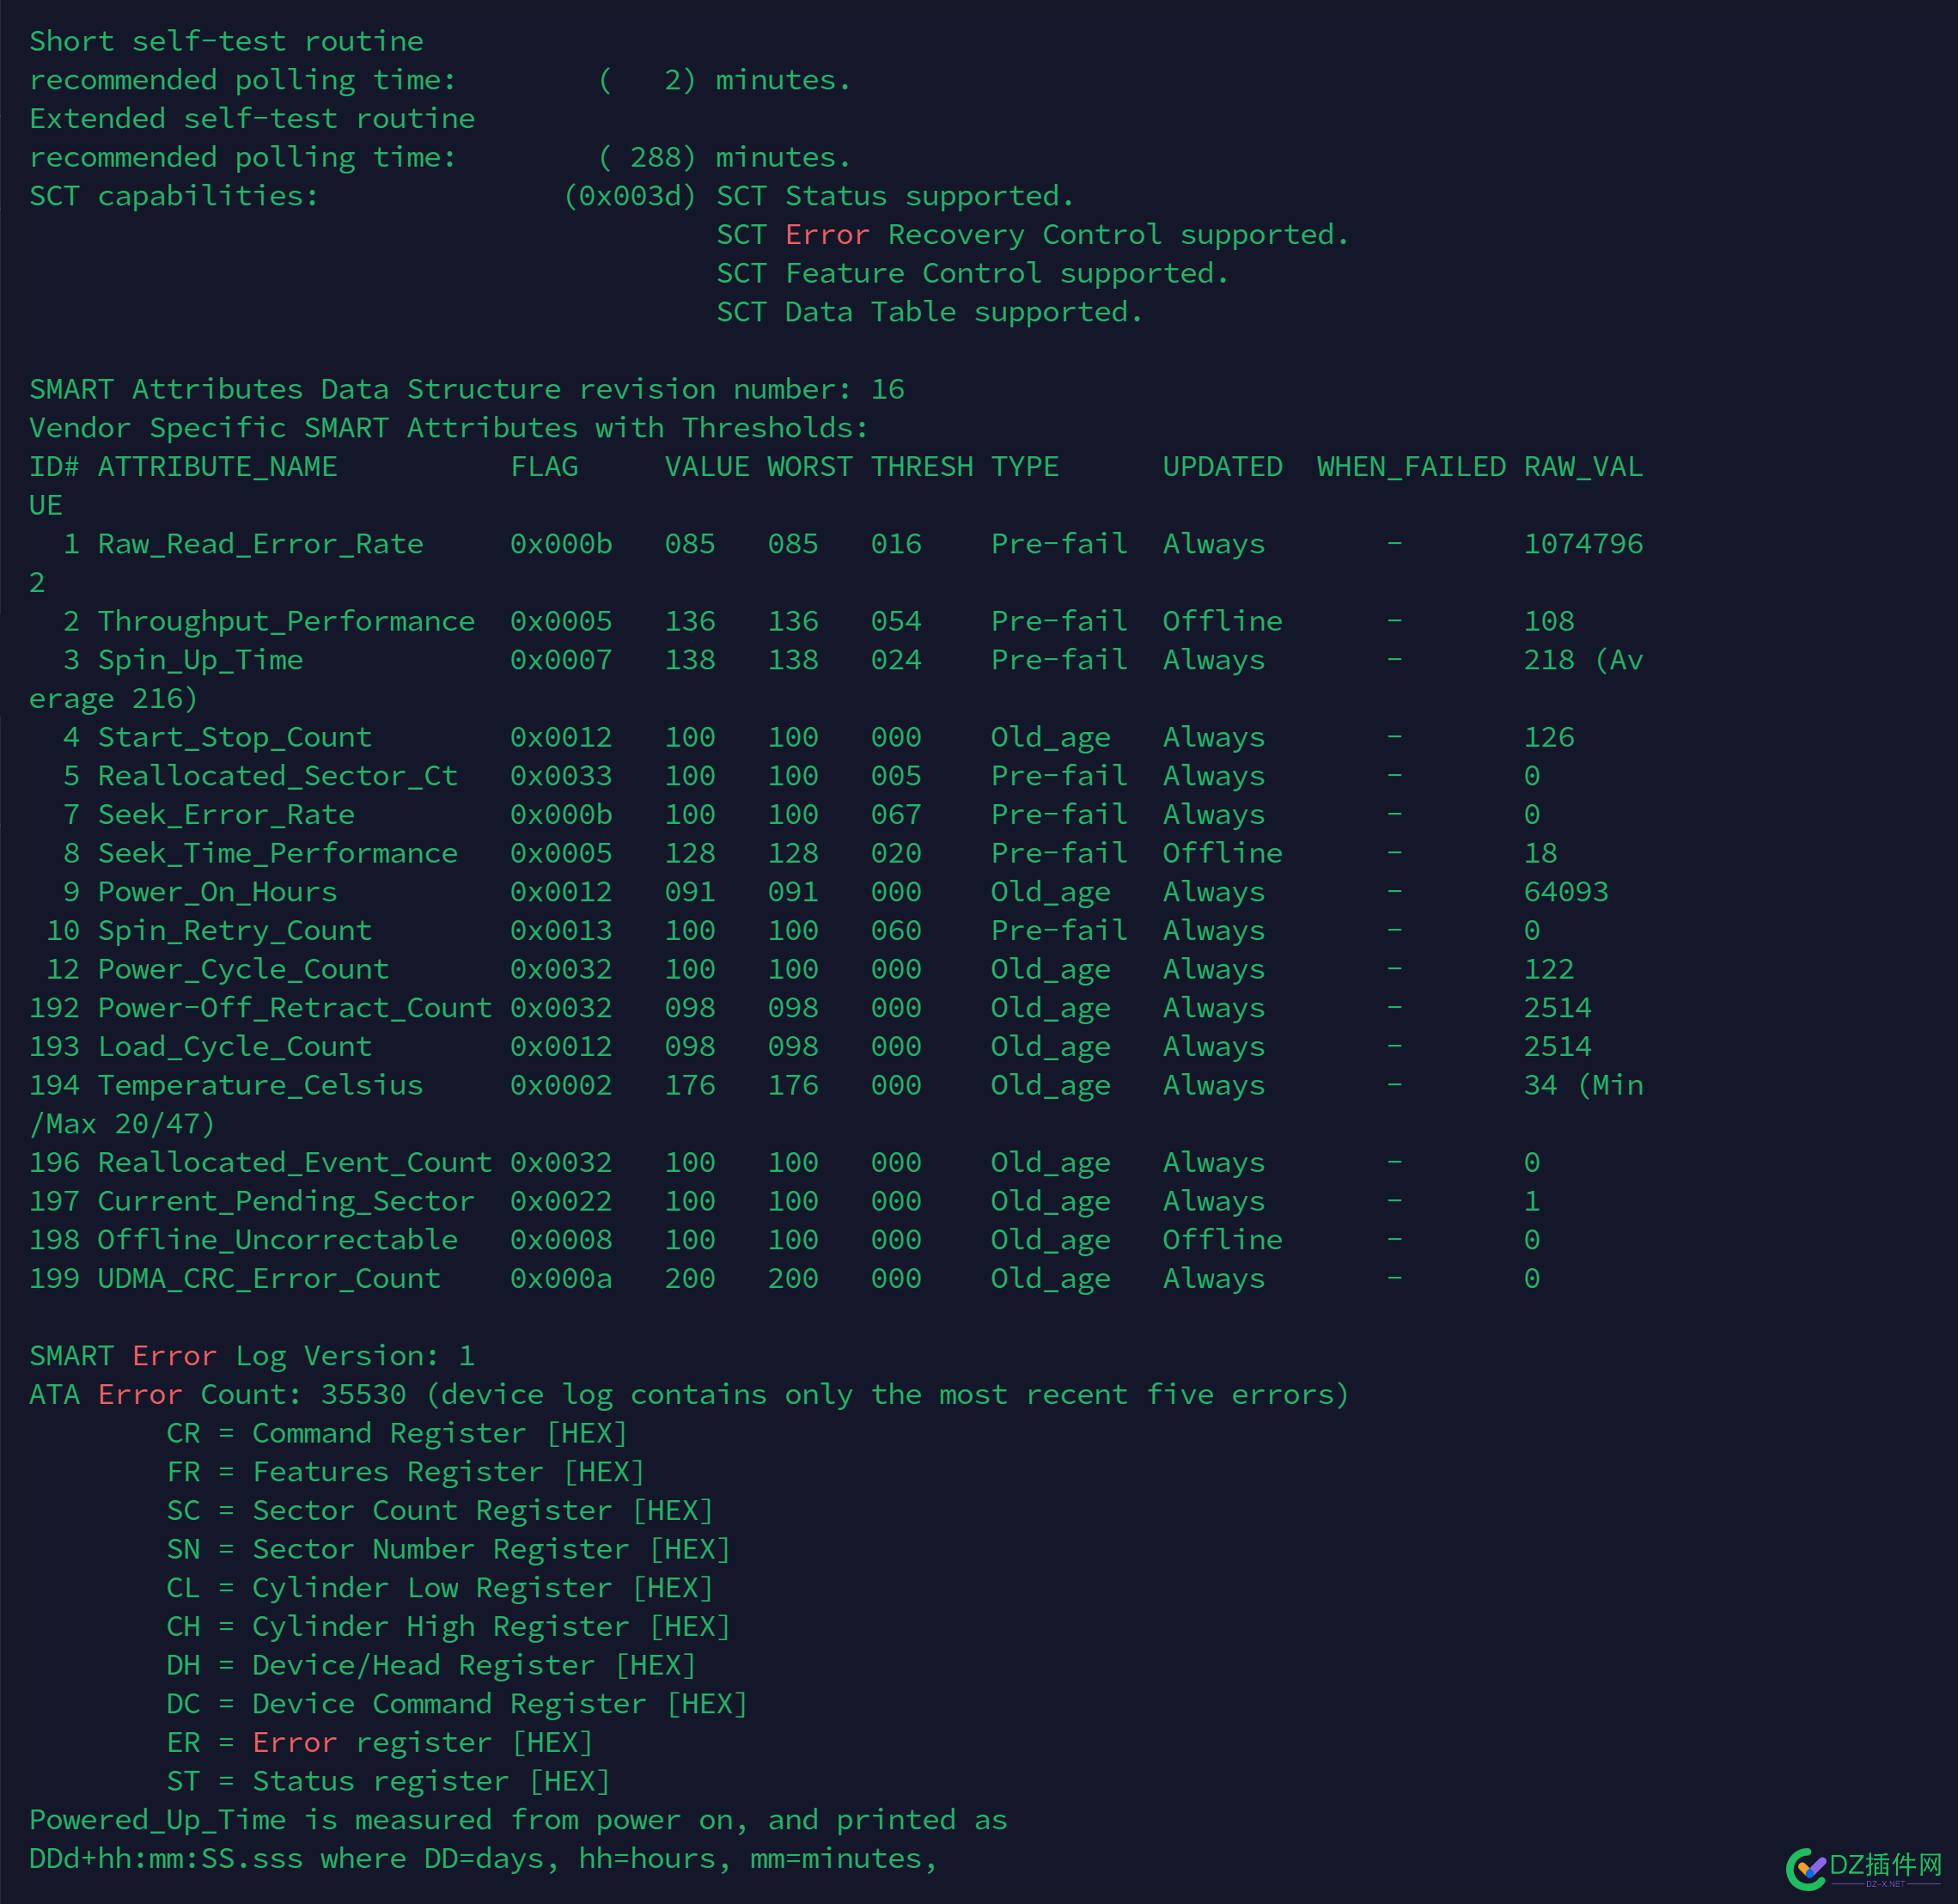
Task: Click the red 'Error' in 'SCT Error Recovery'
Action: tap(827, 235)
